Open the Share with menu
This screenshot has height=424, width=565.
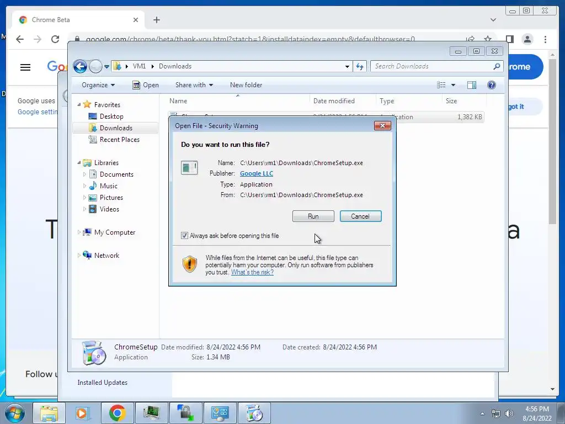194,85
